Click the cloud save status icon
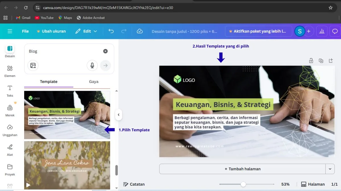The height and width of the screenshot is (191, 341). 140,31
